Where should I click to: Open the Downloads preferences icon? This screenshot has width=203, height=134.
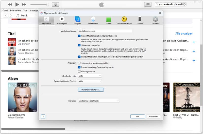[93, 19]
